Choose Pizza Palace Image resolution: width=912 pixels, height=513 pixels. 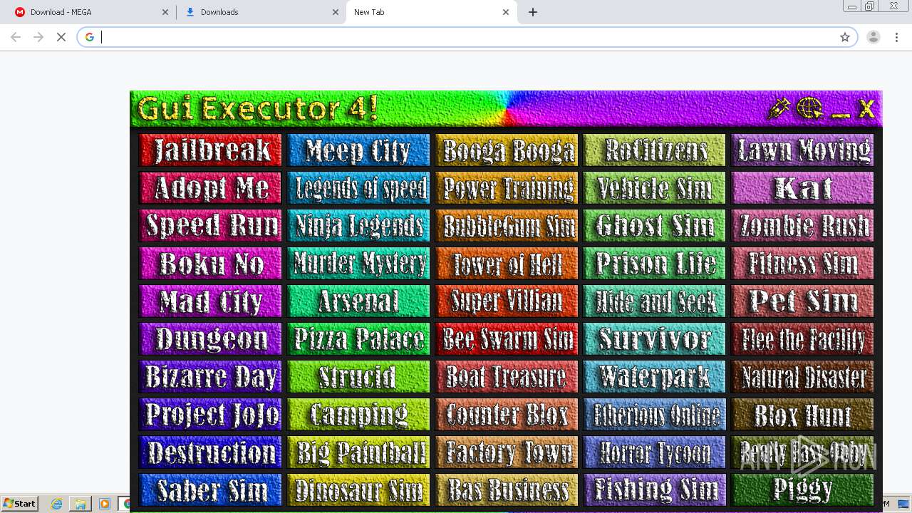coord(359,339)
